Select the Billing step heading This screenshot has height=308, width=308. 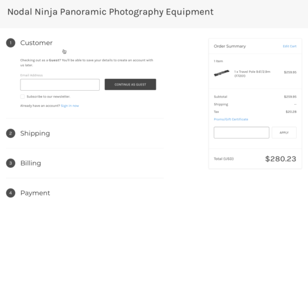pyautogui.click(x=31, y=163)
